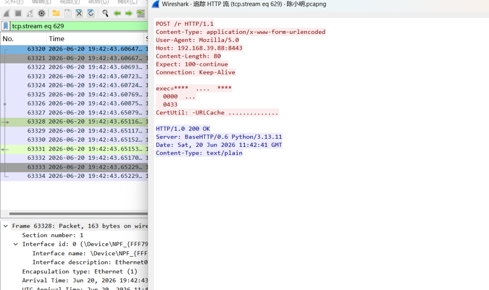Sort packets by the Time column
489x290 pixels.
[x=95, y=39]
